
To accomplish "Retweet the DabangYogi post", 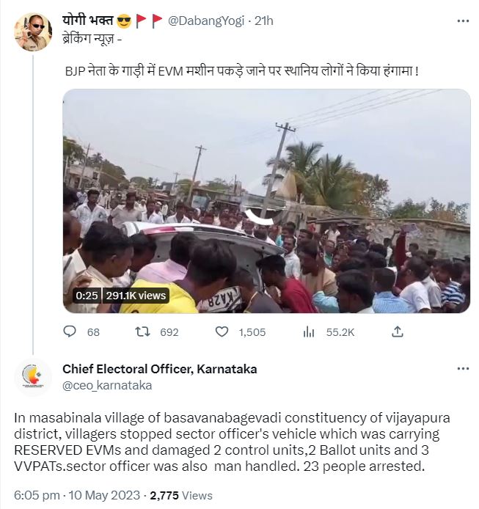I will tap(144, 332).
